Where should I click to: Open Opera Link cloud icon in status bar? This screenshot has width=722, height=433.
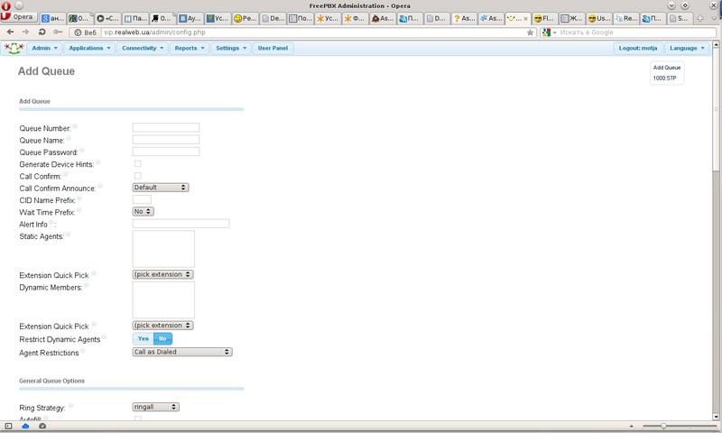tap(25, 426)
